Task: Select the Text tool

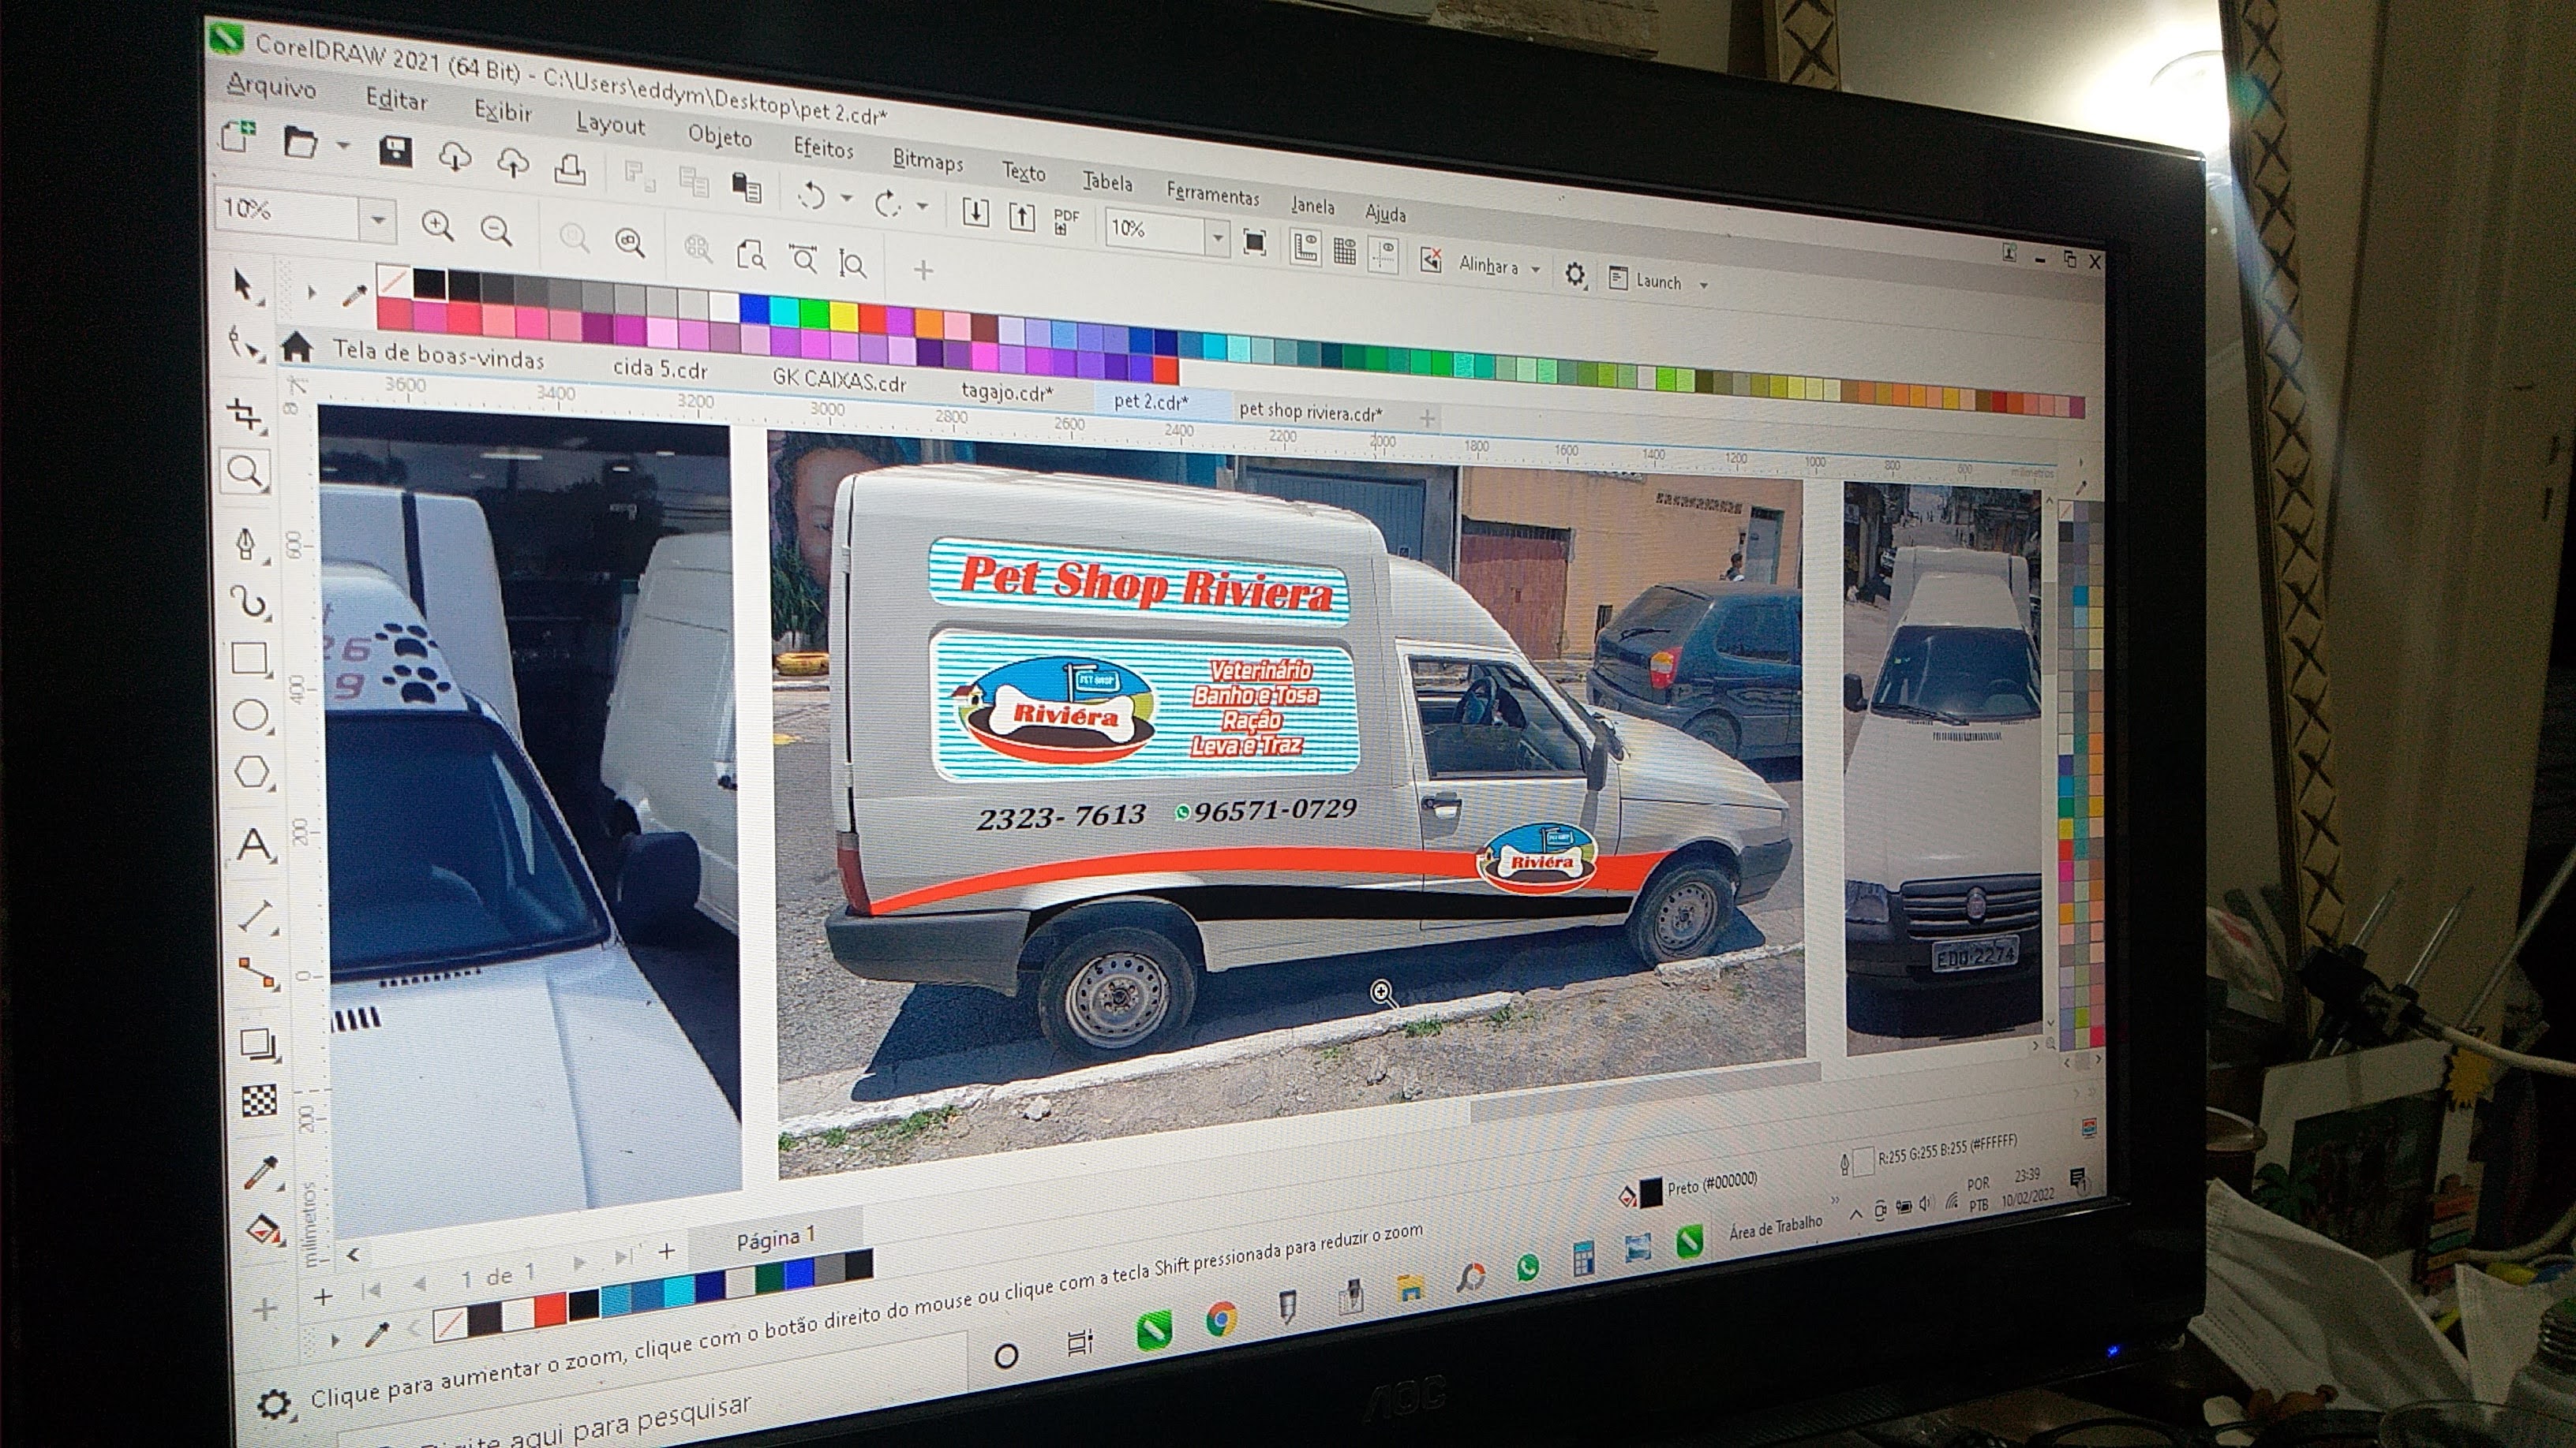Action: click(x=254, y=845)
